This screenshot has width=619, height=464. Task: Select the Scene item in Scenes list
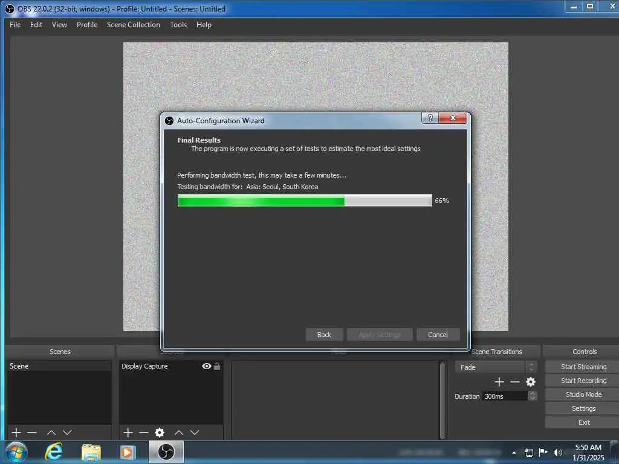click(x=60, y=366)
